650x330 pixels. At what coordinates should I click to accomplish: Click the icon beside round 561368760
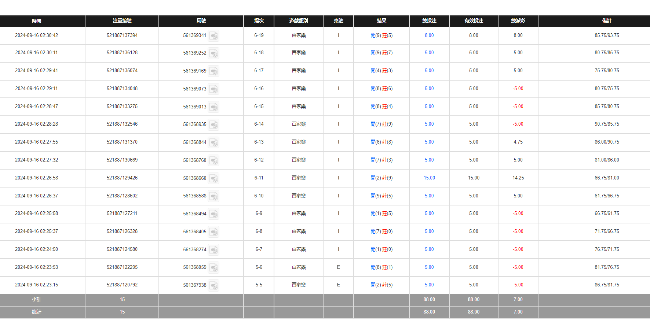213,160
